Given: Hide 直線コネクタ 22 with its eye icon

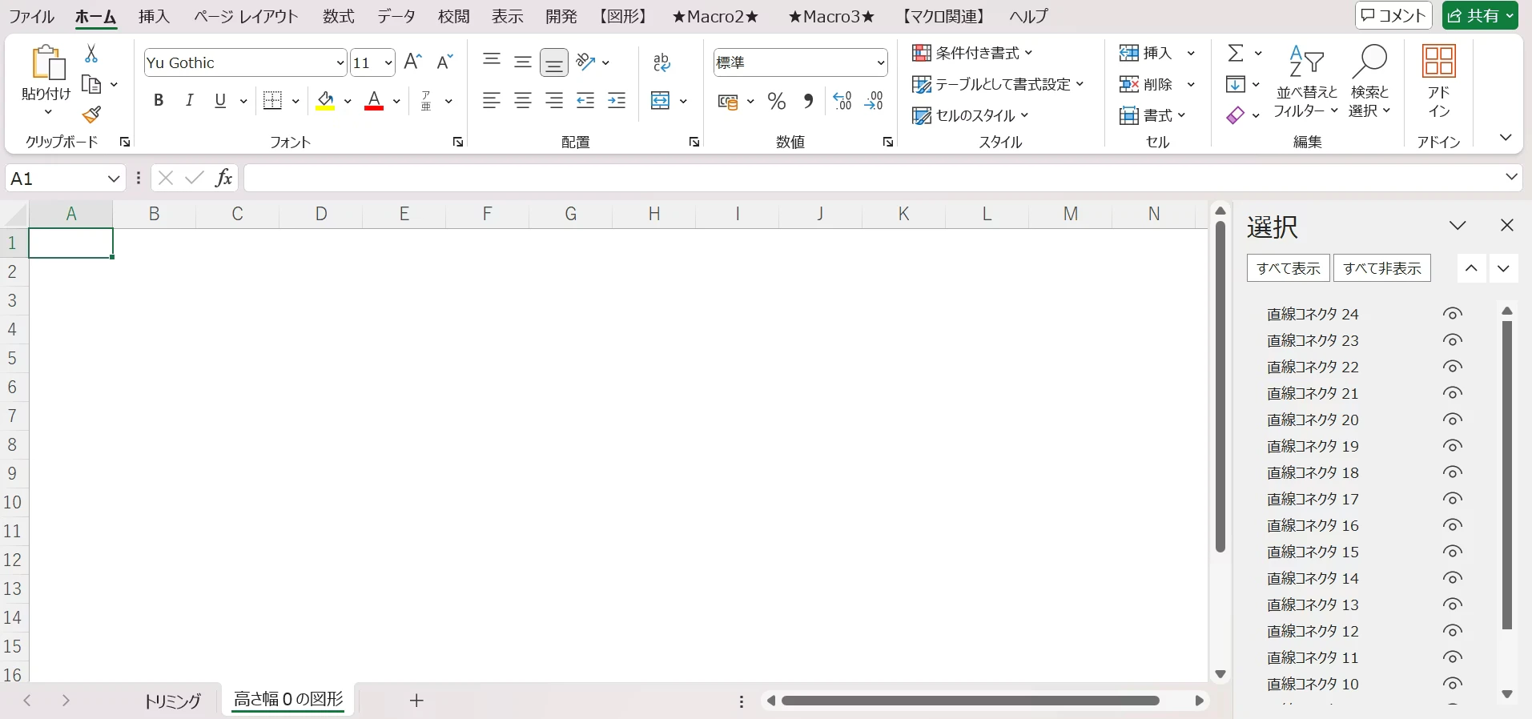Looking at the screenshot, I should coord(1453,367).
